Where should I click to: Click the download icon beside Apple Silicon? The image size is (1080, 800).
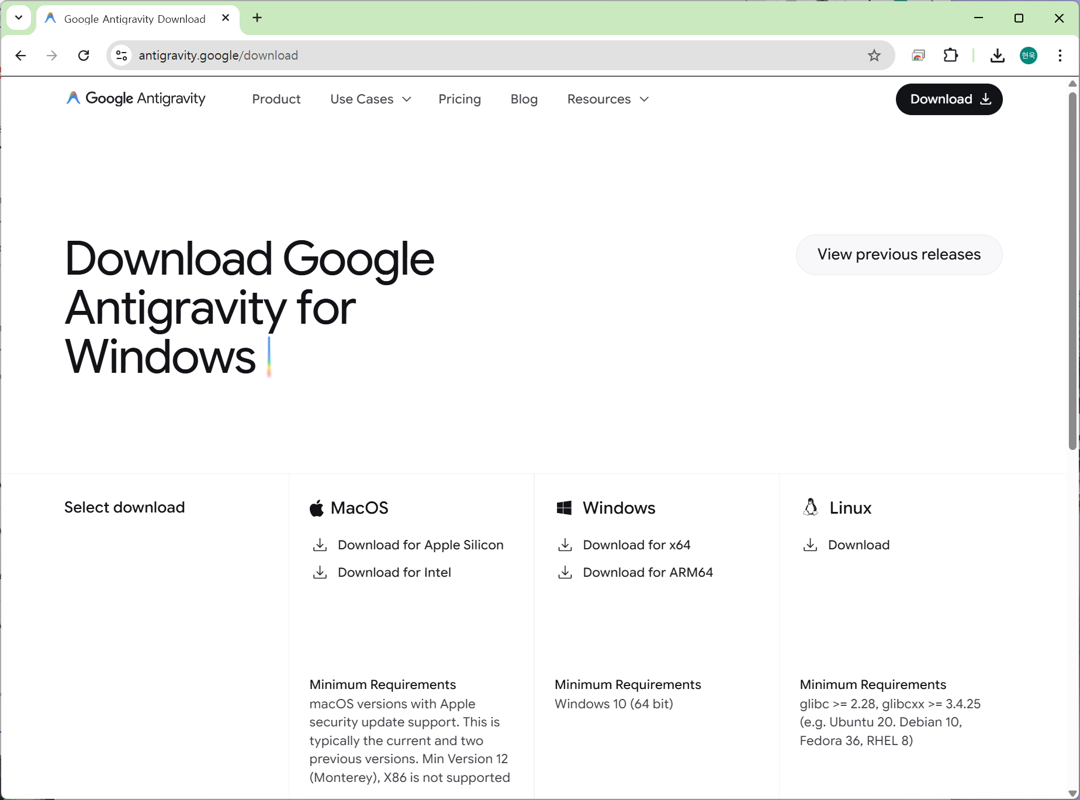320,545
